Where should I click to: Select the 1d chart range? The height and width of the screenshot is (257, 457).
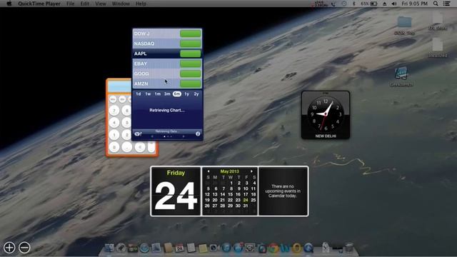tap(139, 94)
